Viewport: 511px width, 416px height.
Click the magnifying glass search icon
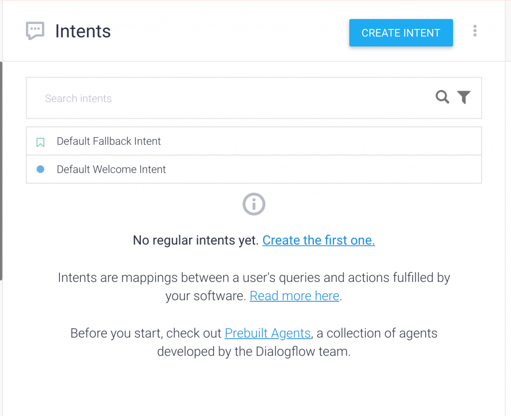click(442, 97)
